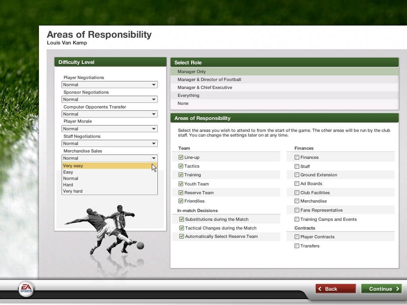This screenshot has height=305, width=407.
Task: Select Manager & Chief Executive role
Action: click(x=285, y=88)
